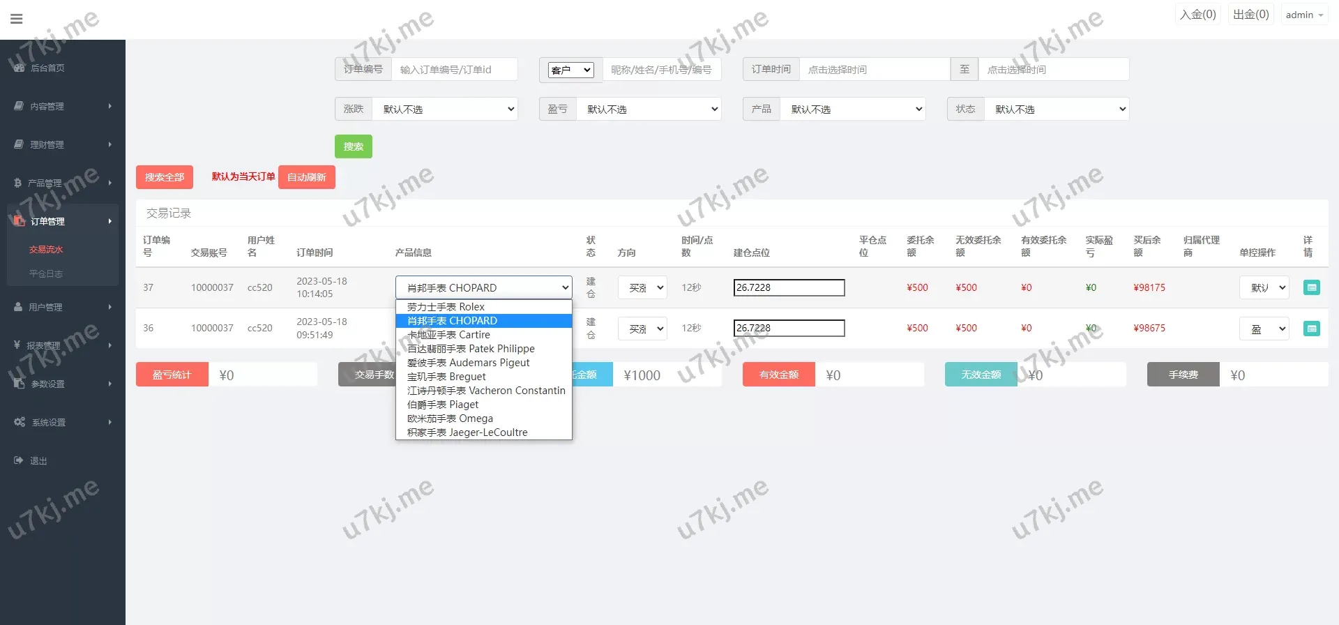The width and height of the screenshot is (1339, 625).
Task: Open 平仓日志 submenu item
Action: [x=46, y=274]
